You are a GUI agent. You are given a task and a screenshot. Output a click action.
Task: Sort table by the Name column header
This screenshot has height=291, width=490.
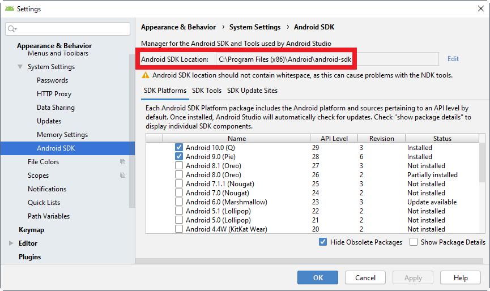tap(237, 138)
